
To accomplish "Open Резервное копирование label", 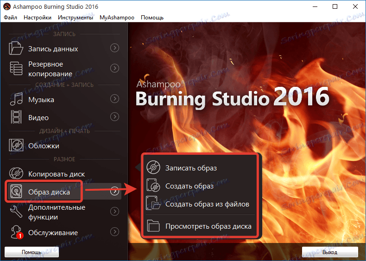I will point(50,69).
